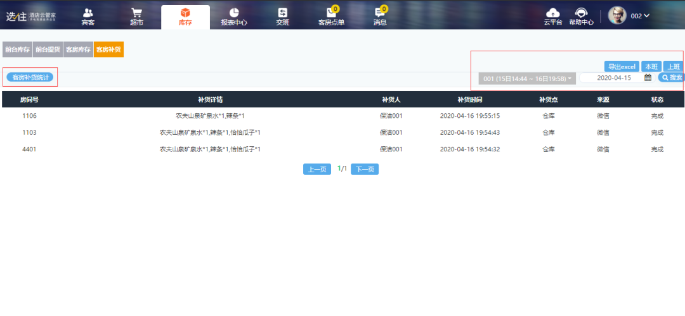Go to next page with 下一页

(x=365, y=169)
